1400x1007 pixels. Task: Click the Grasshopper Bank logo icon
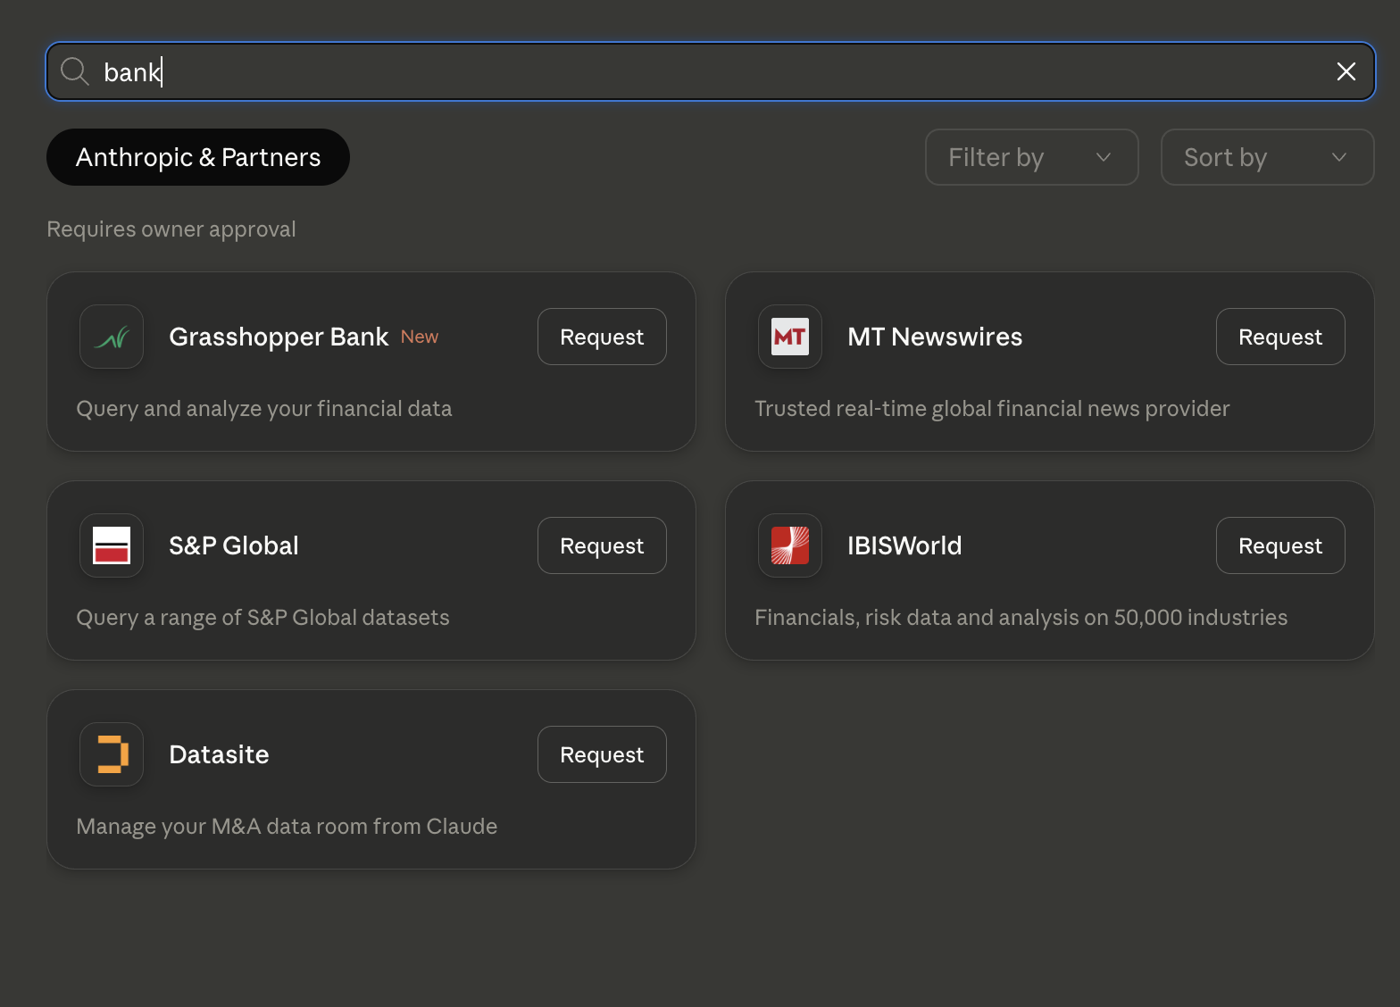pyautogui.click(x=112, y=337)
